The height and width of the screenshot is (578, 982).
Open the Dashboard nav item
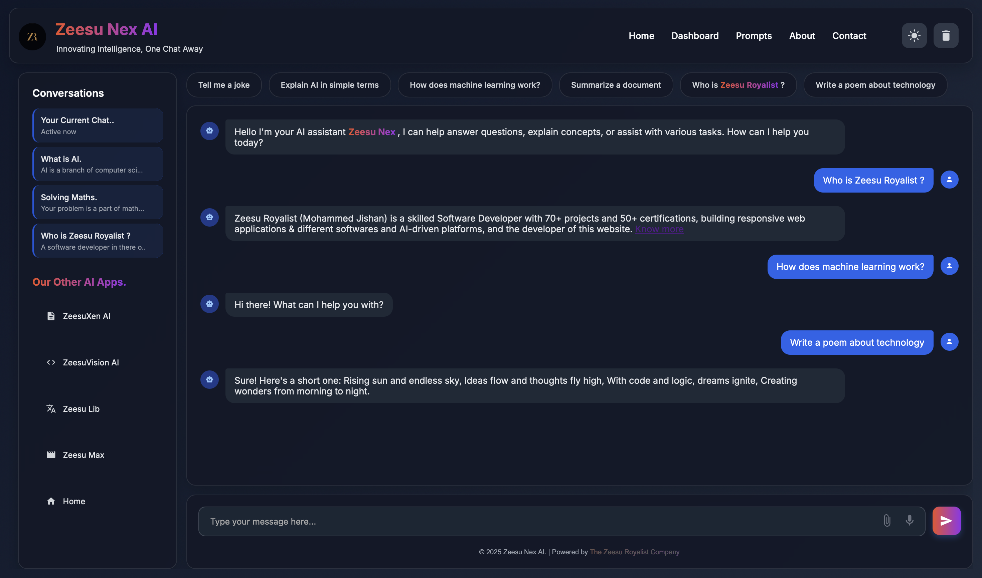[x=695, y=36]
